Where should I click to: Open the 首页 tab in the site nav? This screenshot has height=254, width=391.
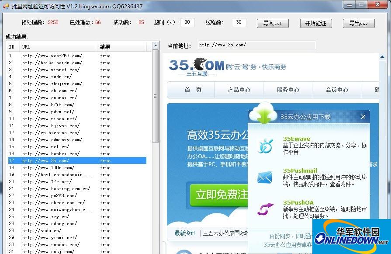coord(193,90)
